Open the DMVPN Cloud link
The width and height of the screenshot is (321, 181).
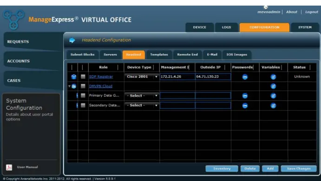pos(100,86)
